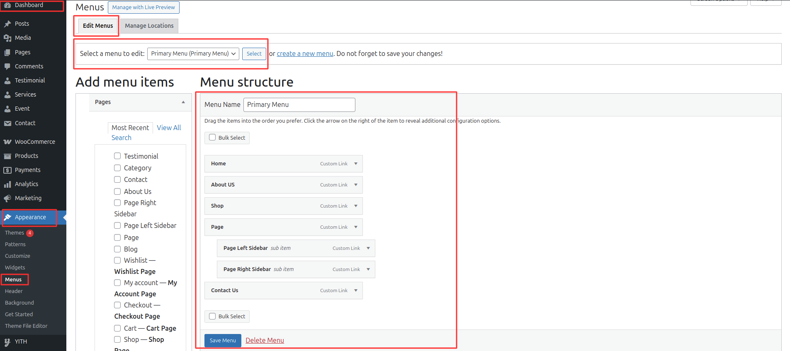Click the Media icon in sidebar
The image size is (790, 351).
click(7, 38)
